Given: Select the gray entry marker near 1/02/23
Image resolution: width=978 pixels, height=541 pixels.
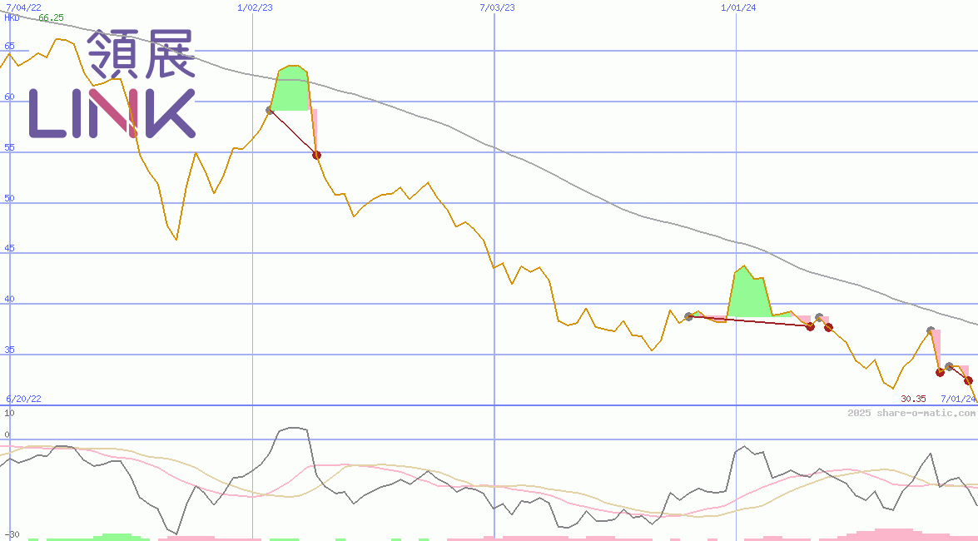Looking at the screenshot, I should (x=270, y=111).
